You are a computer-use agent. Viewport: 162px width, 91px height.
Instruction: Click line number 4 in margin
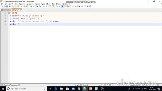pyautogui.click(x=5, y=21)
